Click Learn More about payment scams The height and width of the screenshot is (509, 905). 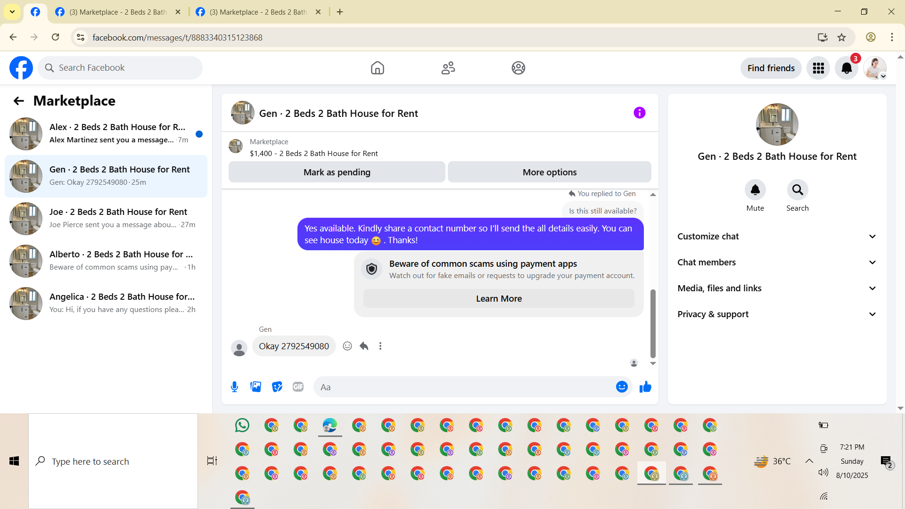point(499,298)
